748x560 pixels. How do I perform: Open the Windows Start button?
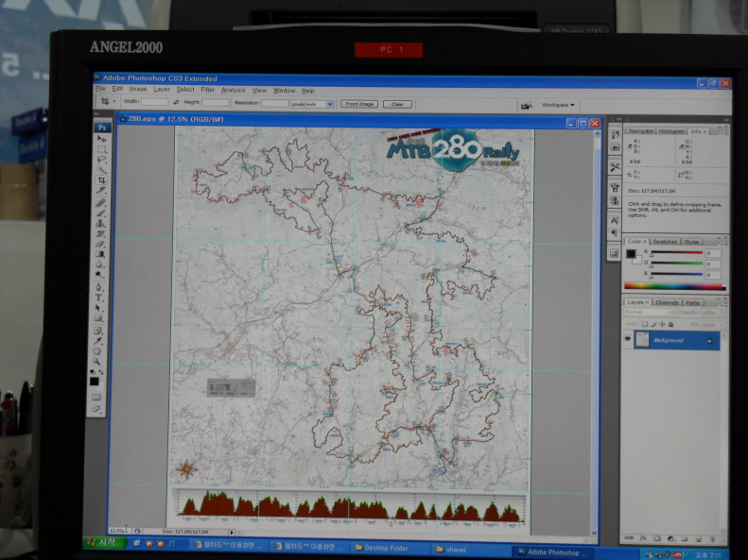click(x=106, y=542)
